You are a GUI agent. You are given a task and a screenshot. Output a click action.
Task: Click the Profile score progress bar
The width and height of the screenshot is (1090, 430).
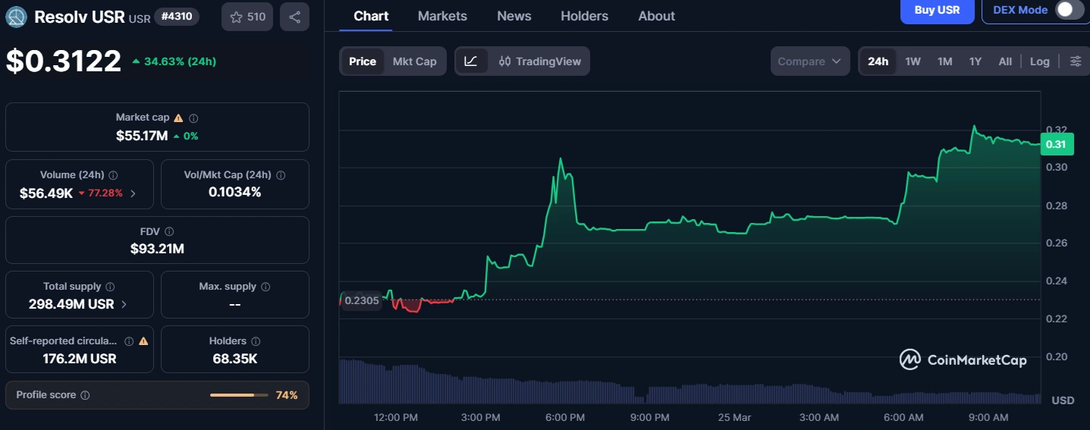click(x=239, y=395)
